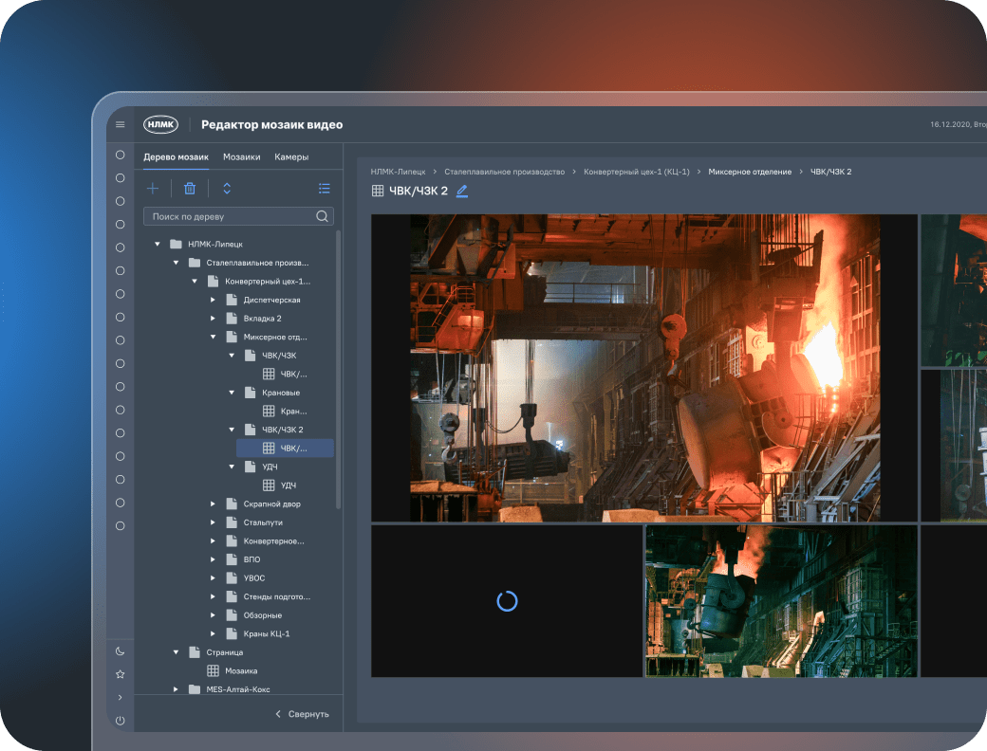This screenshot has height=751, width=987.
Task: Click the star favorites icon in sidebar
Action: tap(120, 674)
